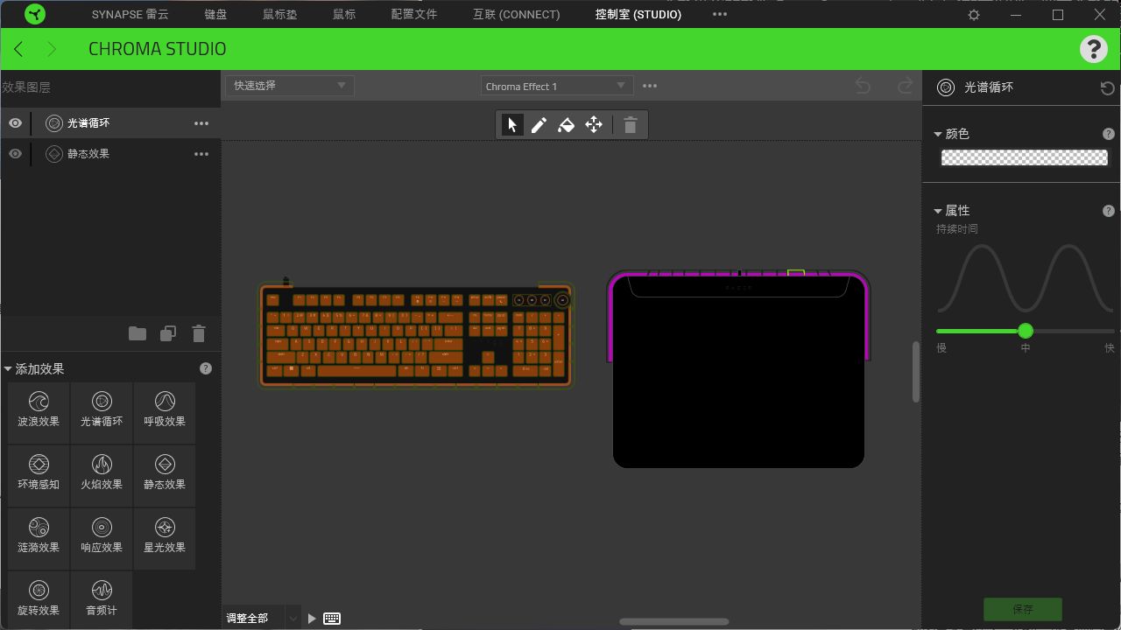Select the move tool

pyautogui.click(x=594, y=125)
